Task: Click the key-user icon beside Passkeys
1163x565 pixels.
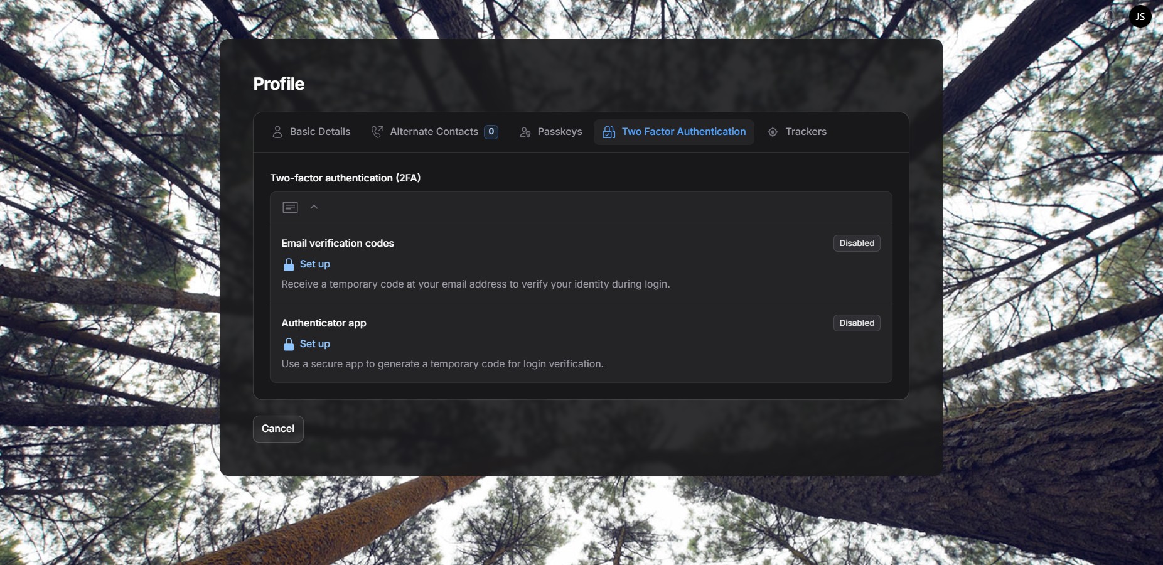Action: coord(525,132)
